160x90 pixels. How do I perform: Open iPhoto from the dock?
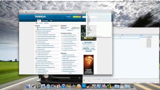[x=68, y=86]
